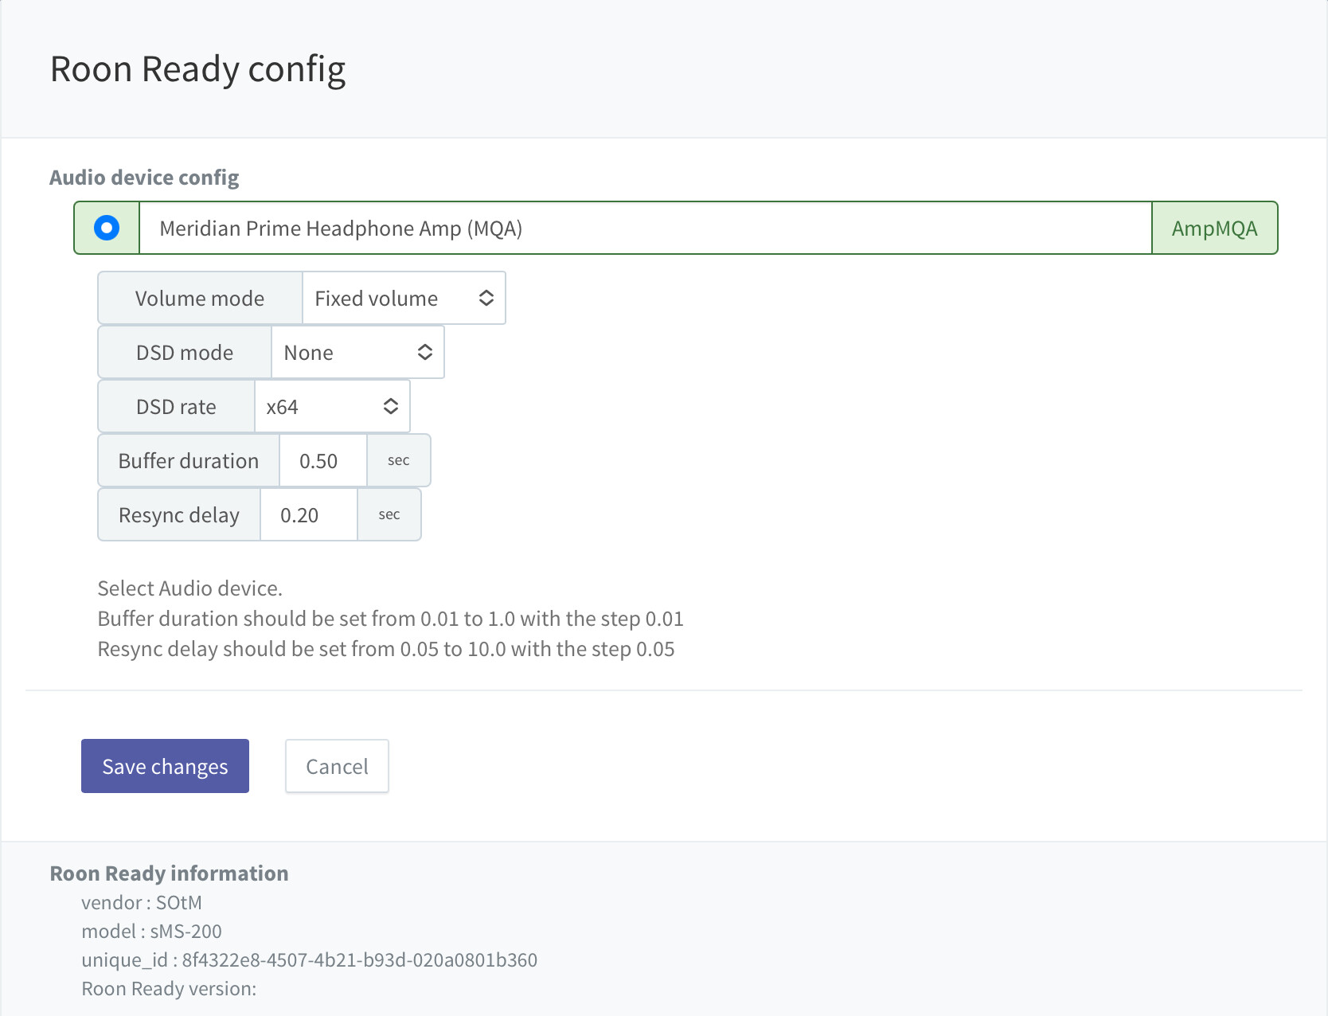Click the Buffer duration input field
The height and width of the screenshot is (1016, 1328).
[323, 460]
